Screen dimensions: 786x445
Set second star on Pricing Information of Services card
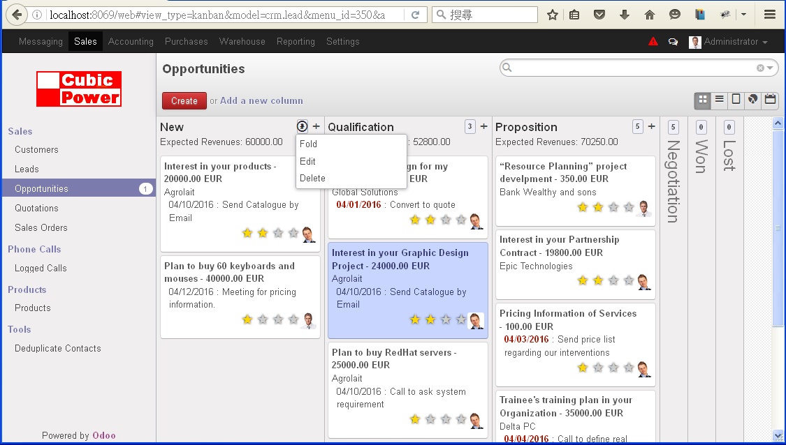point(598,368)
